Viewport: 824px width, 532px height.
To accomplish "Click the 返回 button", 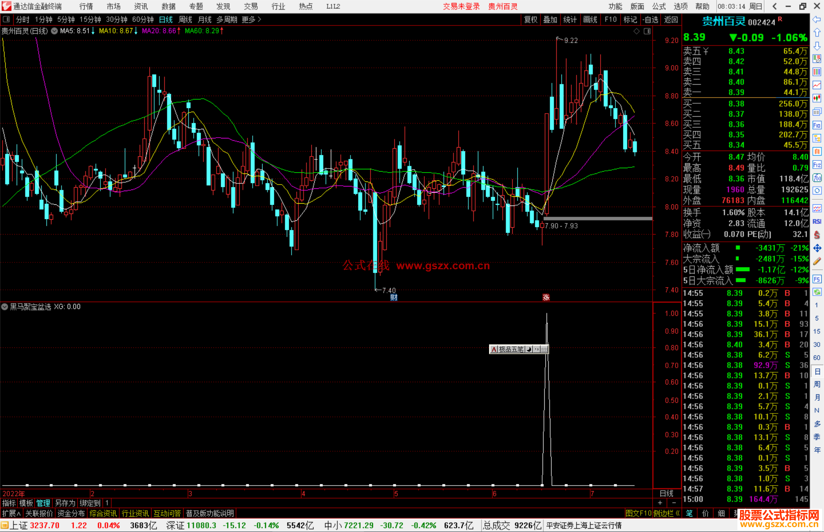I will point(671,19).
